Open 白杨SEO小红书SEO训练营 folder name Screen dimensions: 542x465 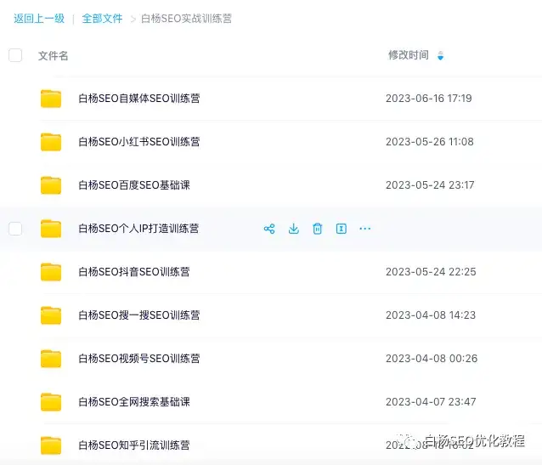coord(139,142)
